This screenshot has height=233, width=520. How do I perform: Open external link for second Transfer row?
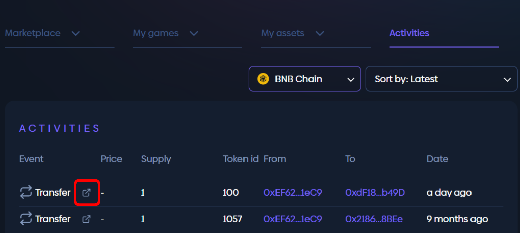(x=87, y=219)
